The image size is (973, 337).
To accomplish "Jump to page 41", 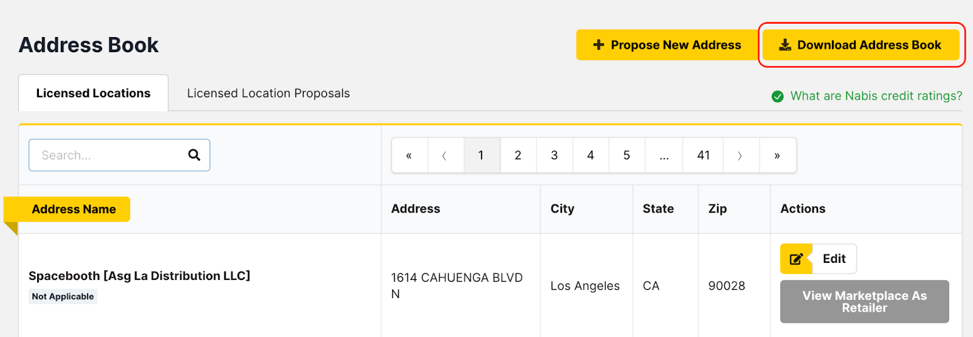I will [x=704, y=155].
